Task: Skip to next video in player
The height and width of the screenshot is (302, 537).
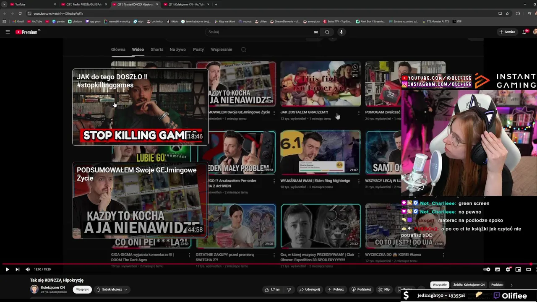Action: click(17, 269)
